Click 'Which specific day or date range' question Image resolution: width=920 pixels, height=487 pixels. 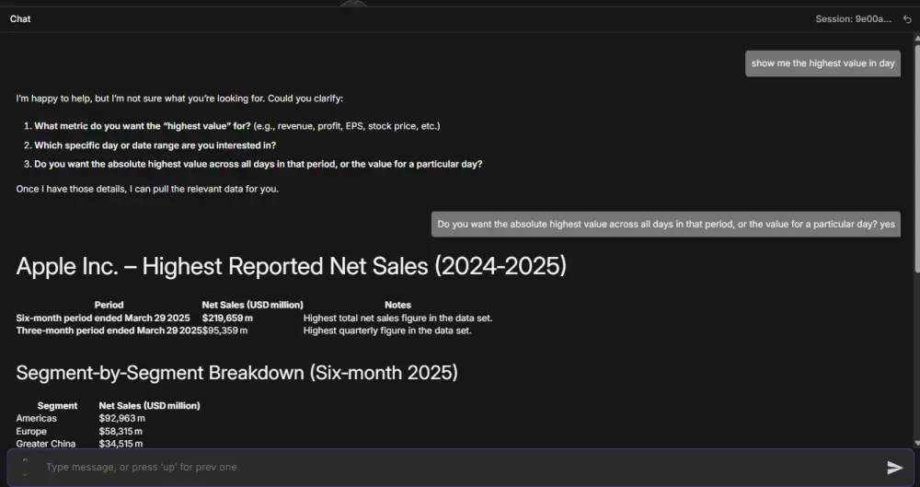click(x=155, y=145)
